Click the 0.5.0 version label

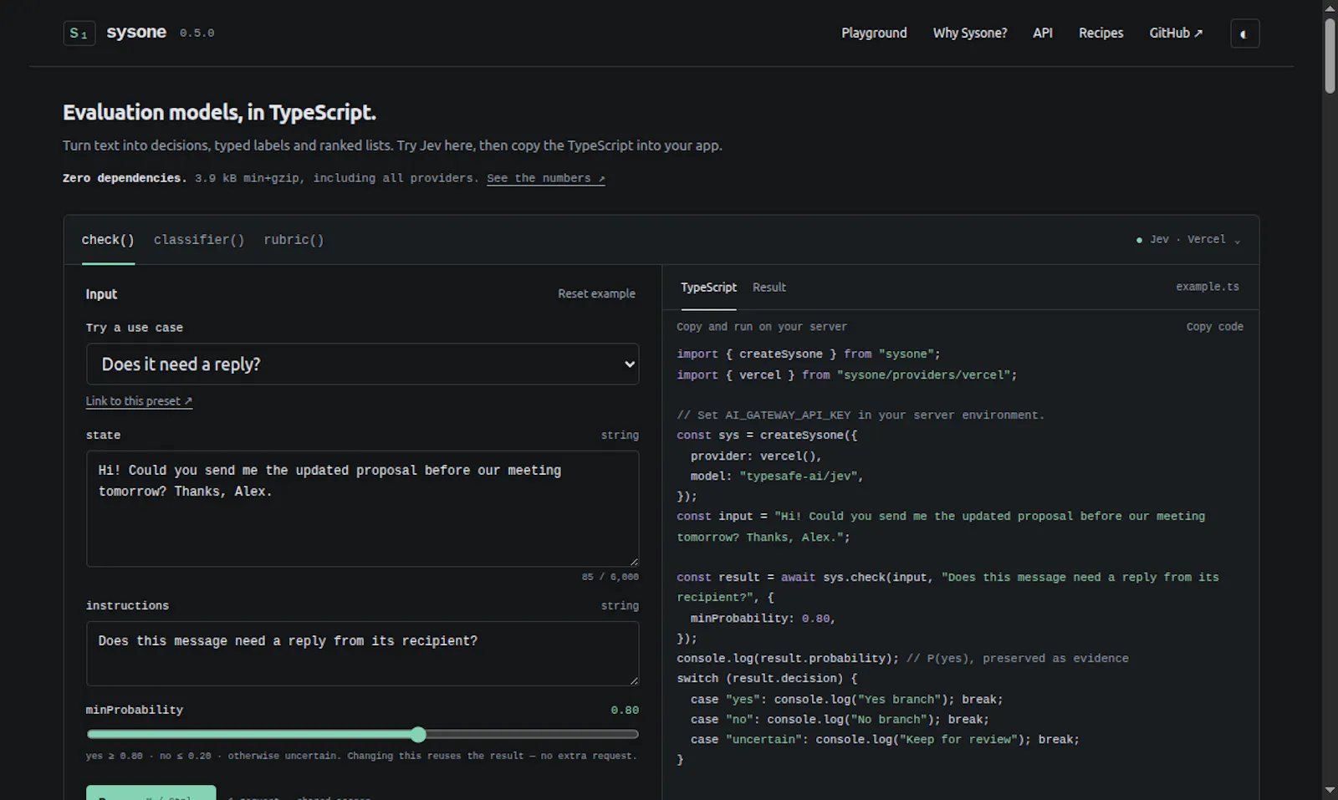tap(197, 33)
